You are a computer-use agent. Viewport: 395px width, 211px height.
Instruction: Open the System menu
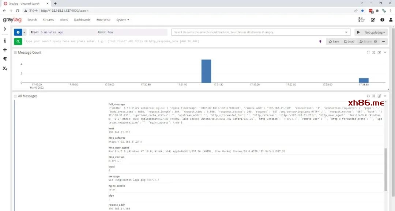click(122, 20)
